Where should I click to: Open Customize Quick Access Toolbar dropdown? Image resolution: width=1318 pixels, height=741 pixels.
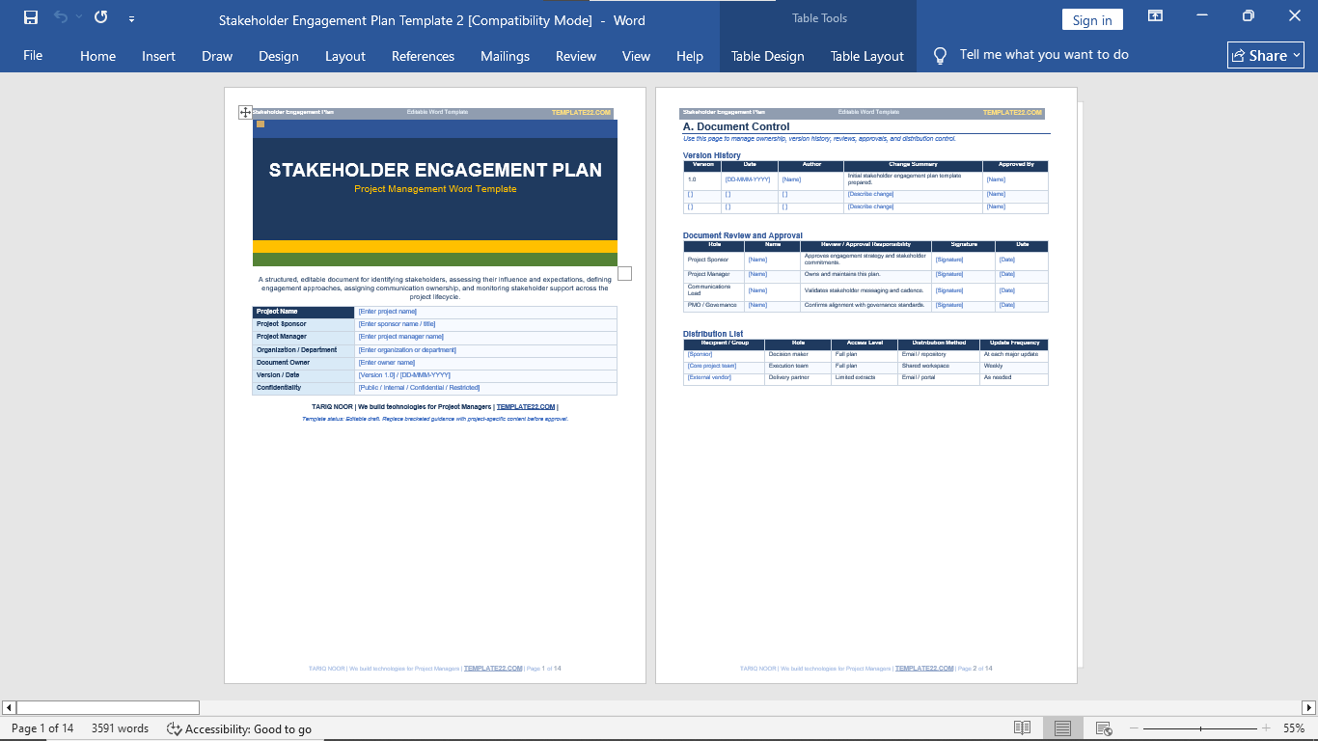point(131,18)
